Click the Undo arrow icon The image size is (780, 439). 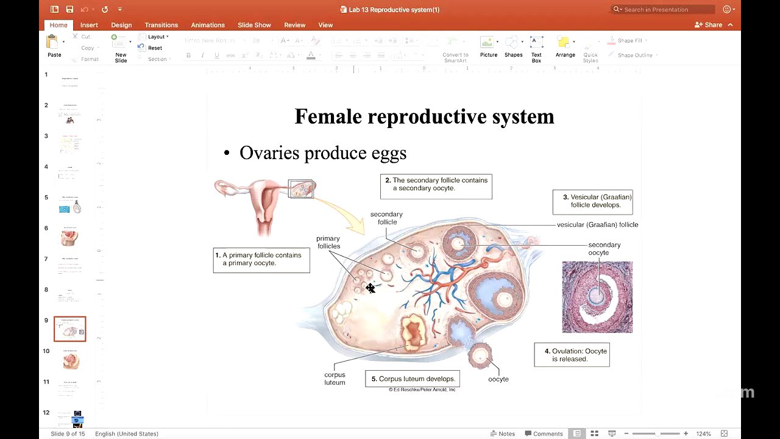(85, 9)
